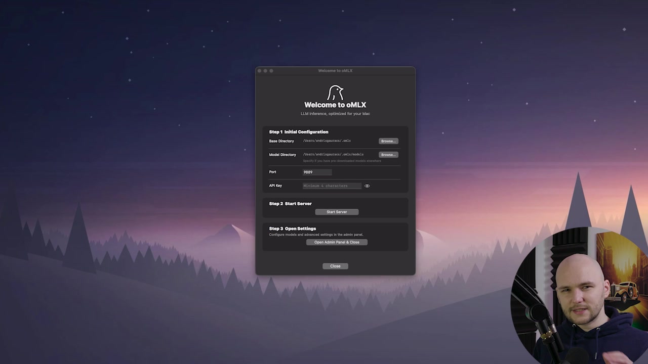
Task: Show the API key with the eye icon
Action: point(367,186)
